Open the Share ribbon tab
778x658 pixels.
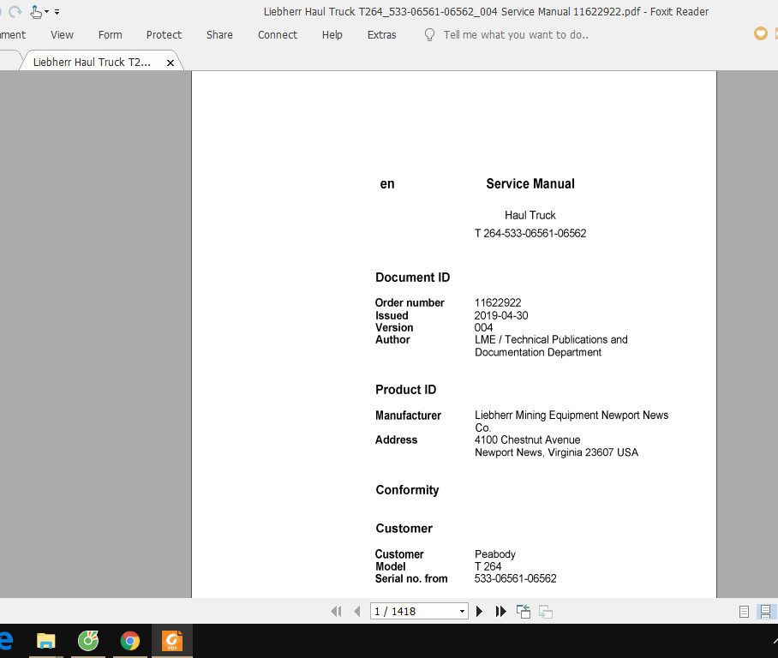219,35
